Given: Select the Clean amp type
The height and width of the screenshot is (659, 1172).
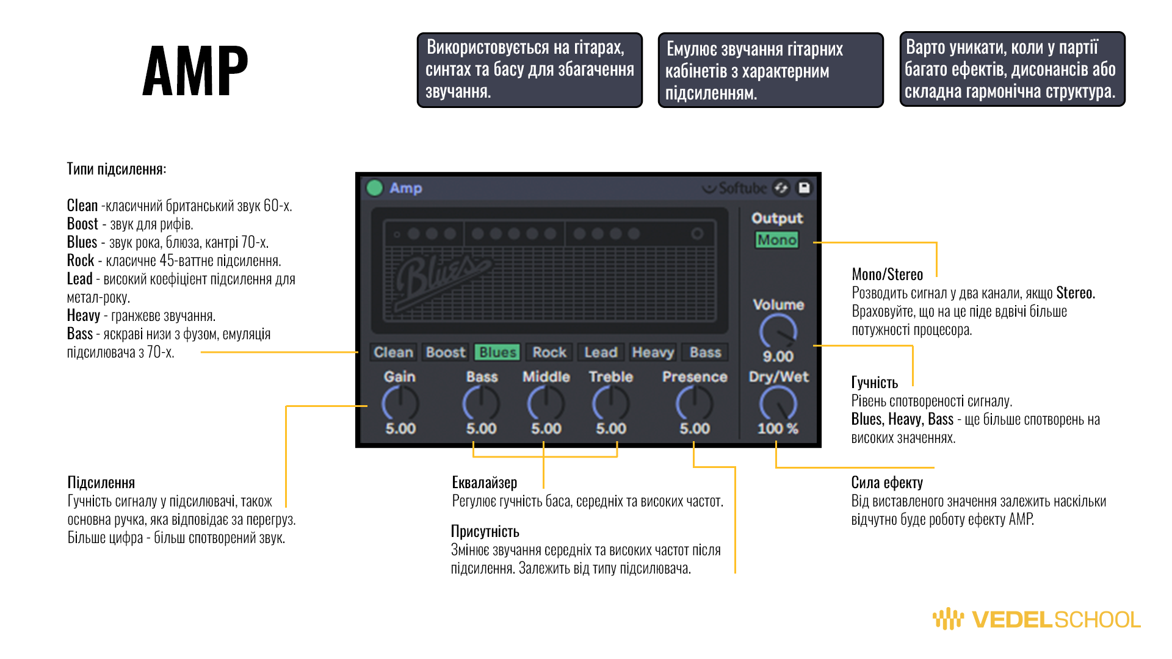Looking at the screenshot, I should [393, 352].
